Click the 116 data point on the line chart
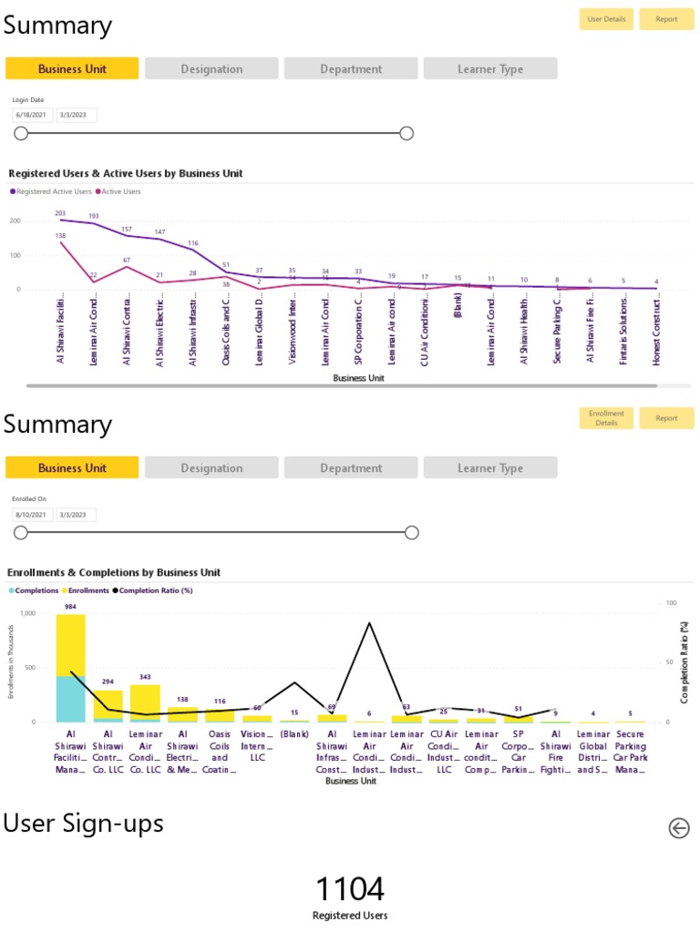 pos(193,250)
